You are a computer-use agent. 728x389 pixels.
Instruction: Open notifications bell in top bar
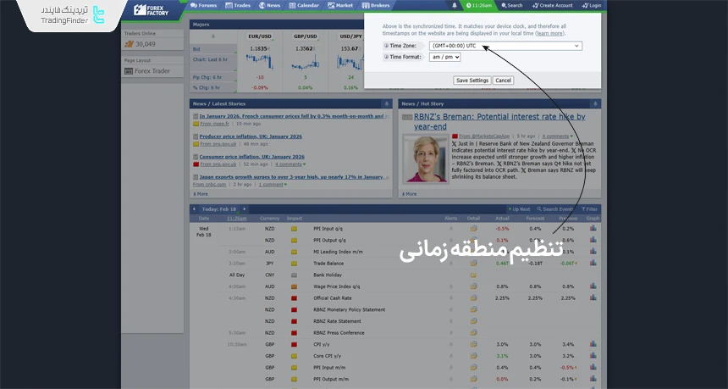(x=454, y=6)
